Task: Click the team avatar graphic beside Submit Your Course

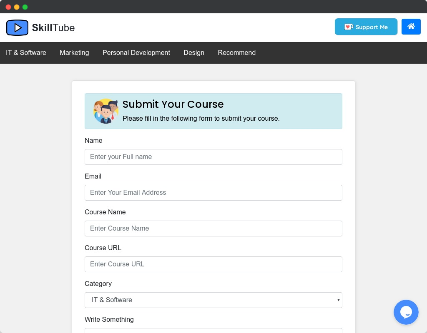Action: click(106, 111)
